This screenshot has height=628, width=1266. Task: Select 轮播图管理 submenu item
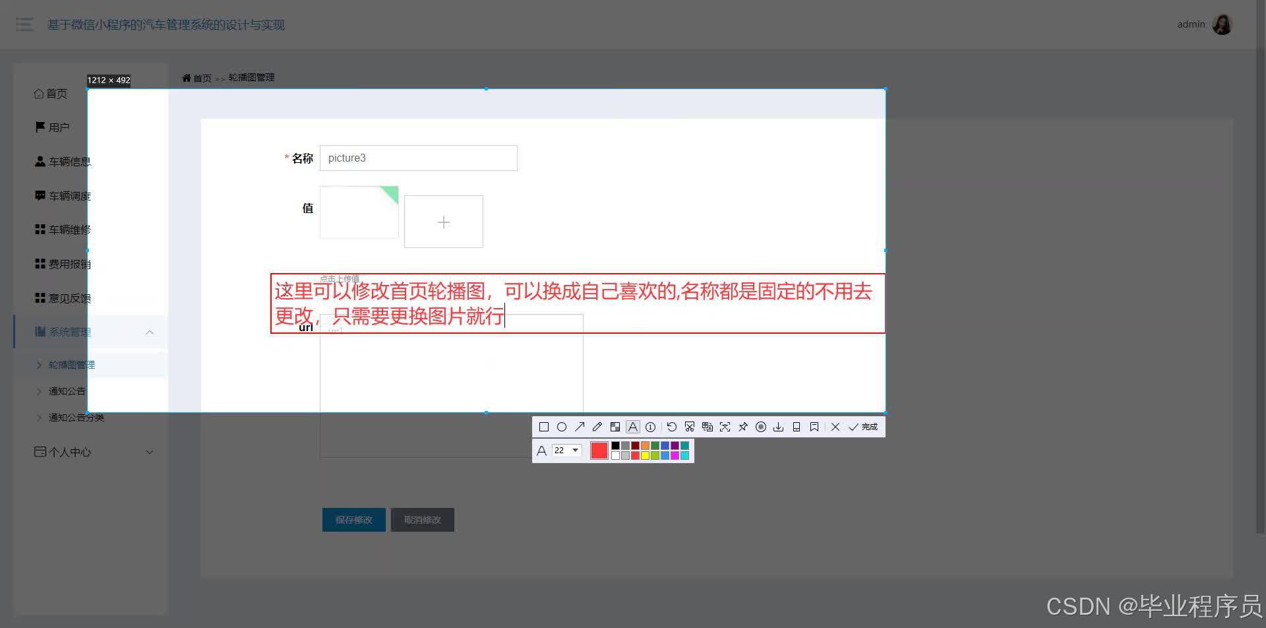point(71,365)
